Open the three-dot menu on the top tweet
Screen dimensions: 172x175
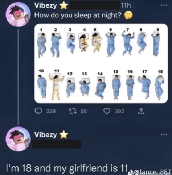164,5
